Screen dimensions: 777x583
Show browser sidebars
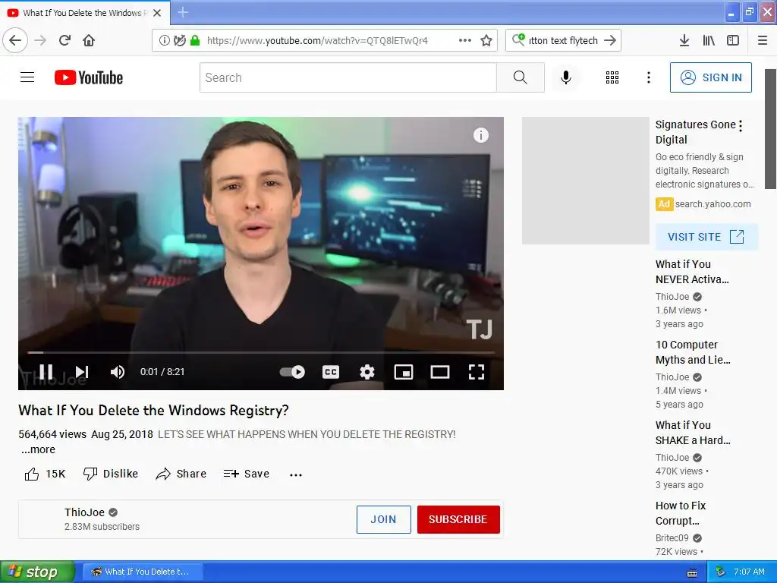(733, 41)
